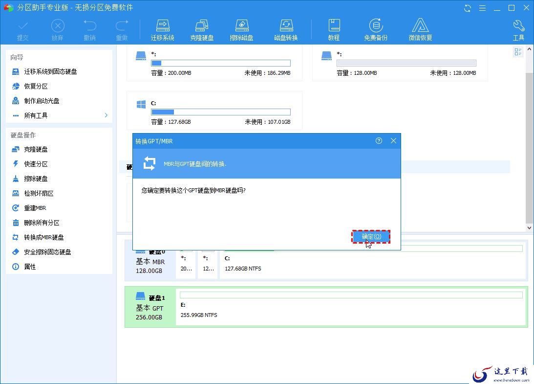534x384 pixels.
Task: Click the C: partition usage bar
Action: click(221, 112)
